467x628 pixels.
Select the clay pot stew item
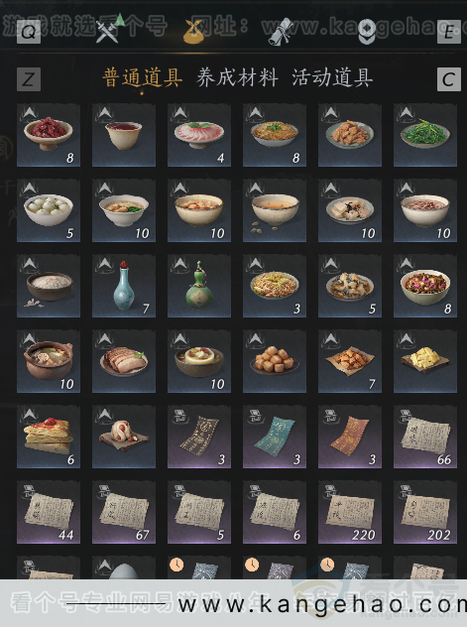click(x=49, y=361)
